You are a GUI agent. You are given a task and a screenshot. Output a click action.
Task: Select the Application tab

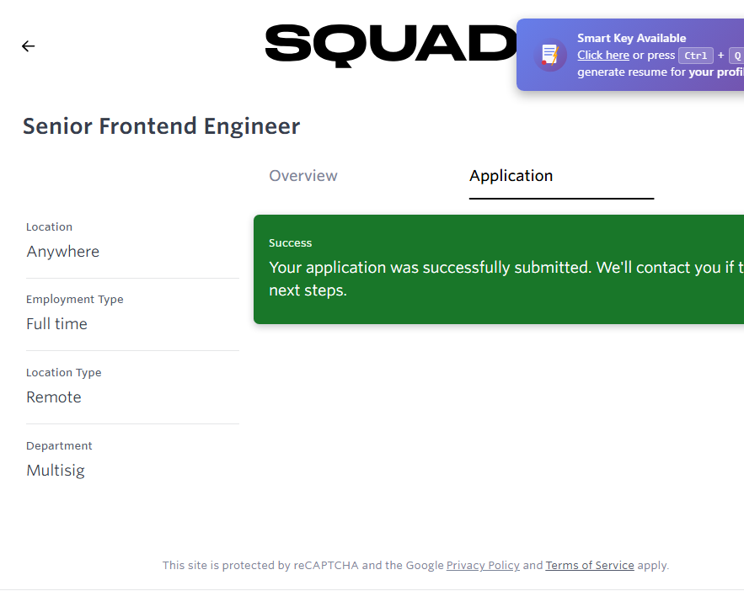point(511,176)
